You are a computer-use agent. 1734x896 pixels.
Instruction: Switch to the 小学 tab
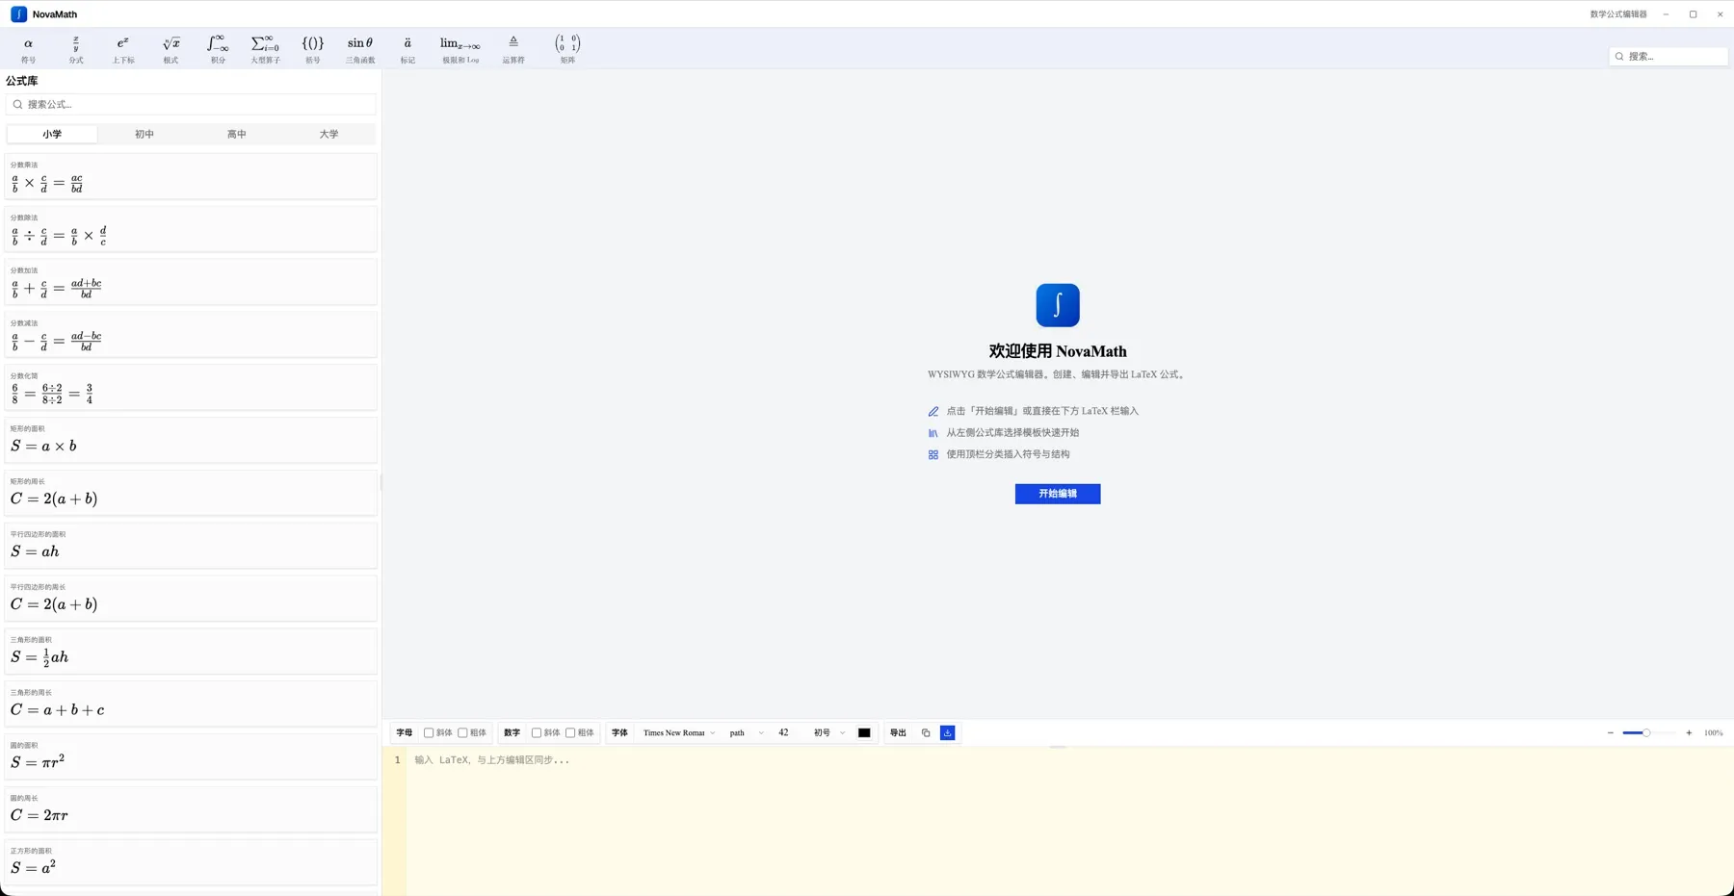point(52,134)
